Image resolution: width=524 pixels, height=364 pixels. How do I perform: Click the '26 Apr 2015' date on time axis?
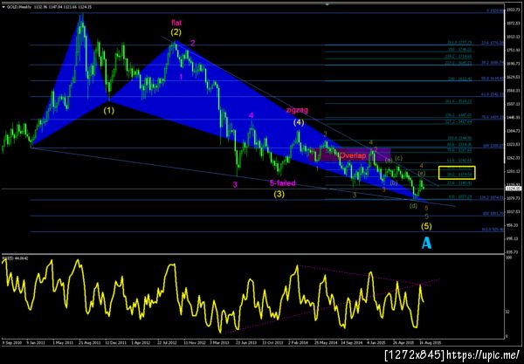pyautogui.click(x=403, y=343)
